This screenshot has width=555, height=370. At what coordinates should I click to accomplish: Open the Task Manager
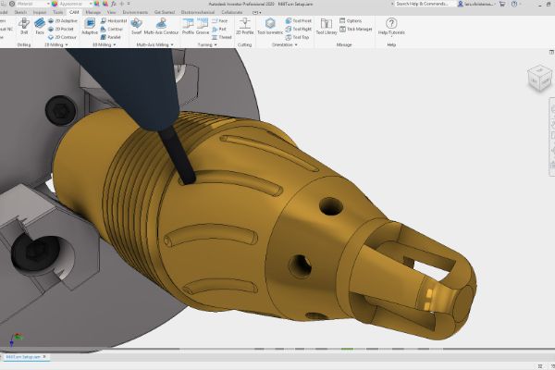click(x=356, y=29)
